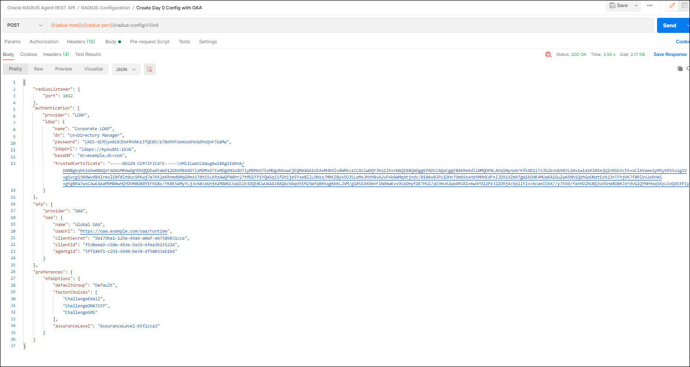Click the Cookies link under Send
This screenshot has width=690, height=367.
pos(682,41)
